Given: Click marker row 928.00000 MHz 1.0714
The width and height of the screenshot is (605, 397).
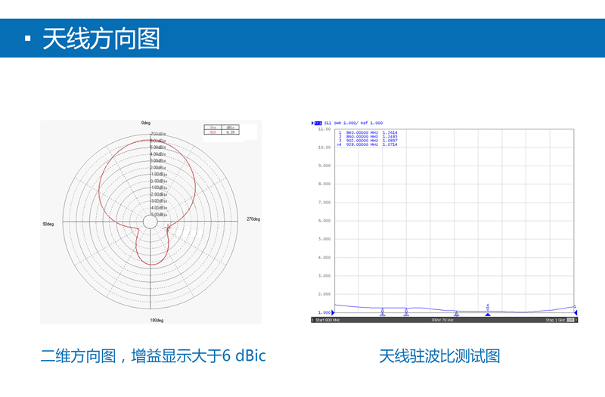Looking at the screenshot, I should point(367,144).
